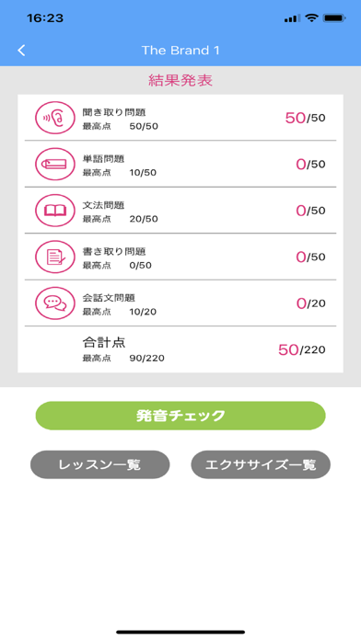Select the 50/220 total score value

coord(302,349)
